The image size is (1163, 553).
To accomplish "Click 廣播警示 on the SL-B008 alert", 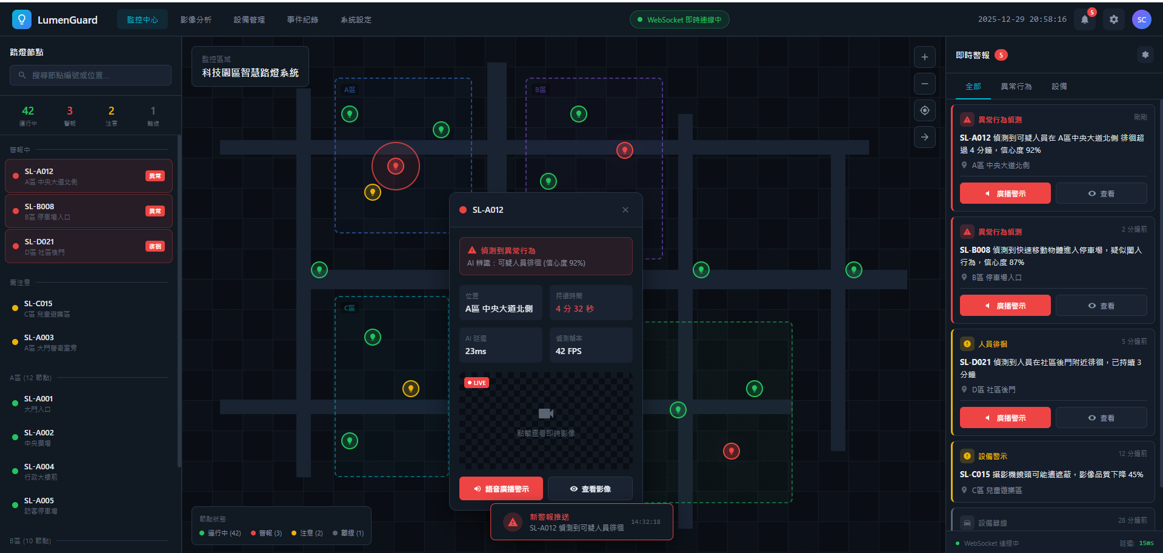I will click(1005, 306).
